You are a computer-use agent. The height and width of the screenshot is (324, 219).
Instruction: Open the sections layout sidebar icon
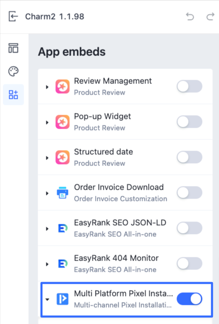click(x=14, y=48)
